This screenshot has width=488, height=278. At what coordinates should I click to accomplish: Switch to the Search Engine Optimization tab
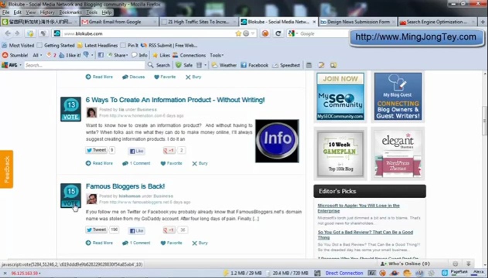tap(437, 22)
